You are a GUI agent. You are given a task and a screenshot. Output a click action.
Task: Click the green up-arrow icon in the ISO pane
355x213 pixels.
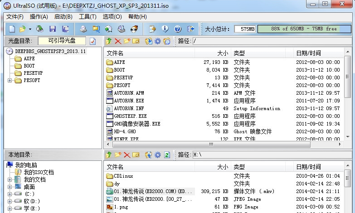pyautogui.click(x=109, y=41)
